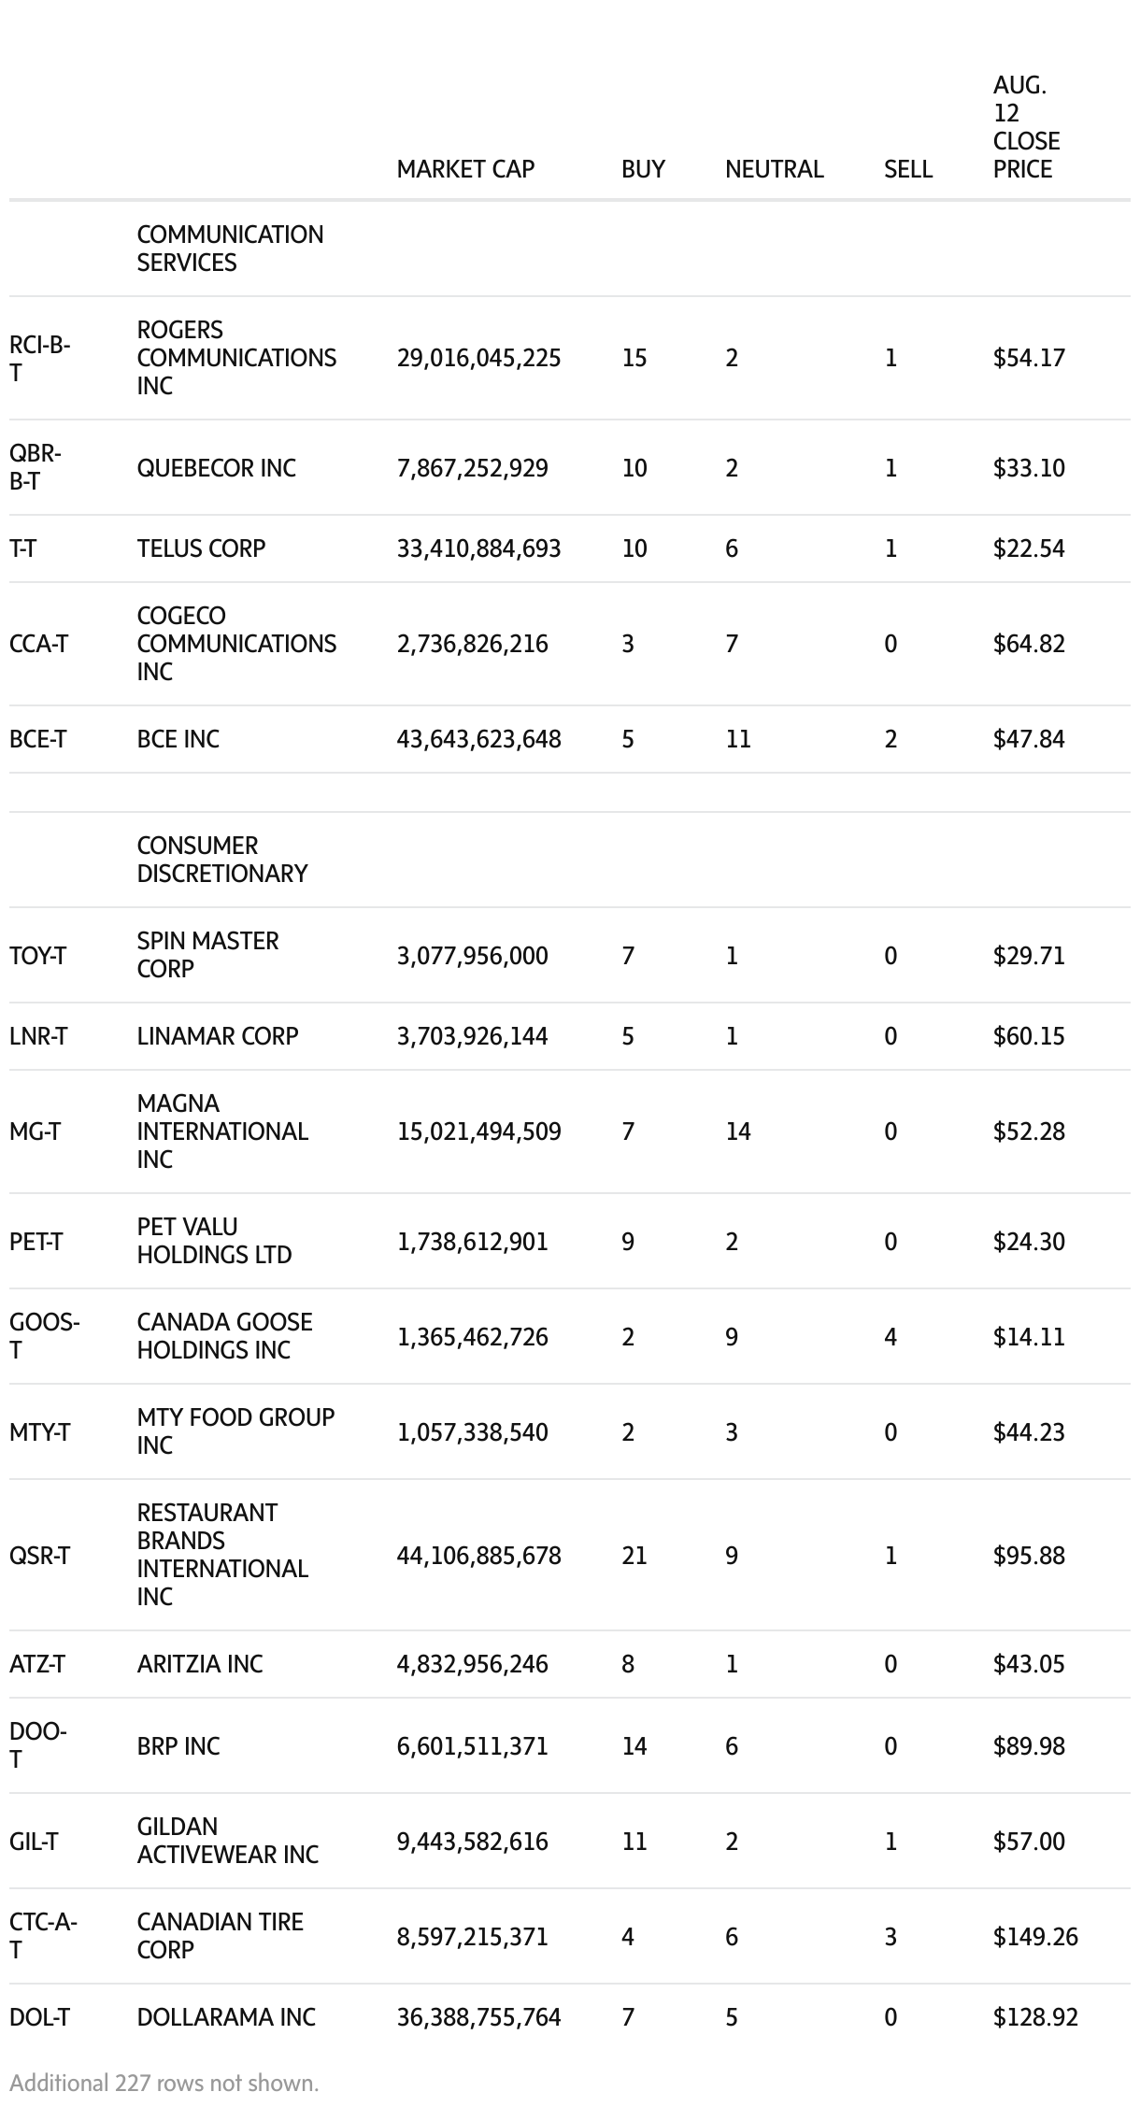
Task: Click the CCA-T ticker symbol
Action: coord(38,644)
